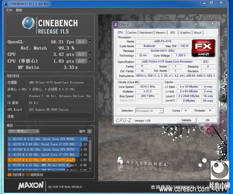233x194 pixels.
Task: Click the Max TDP 136 W value
Action: [x=184, y=46]
